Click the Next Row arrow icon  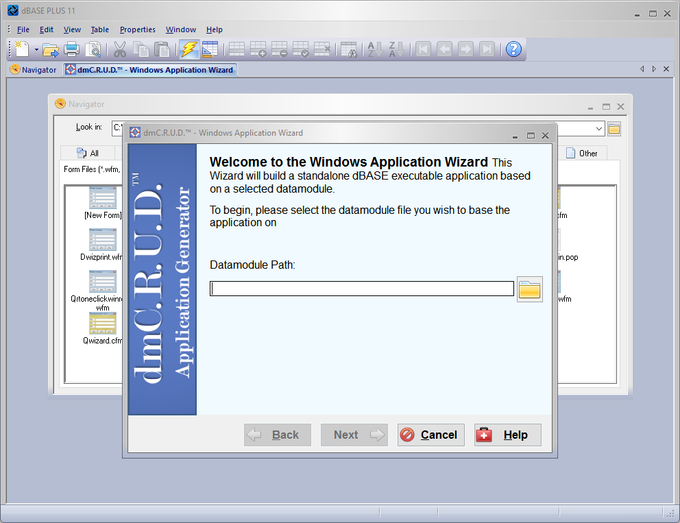pos(465,49)
